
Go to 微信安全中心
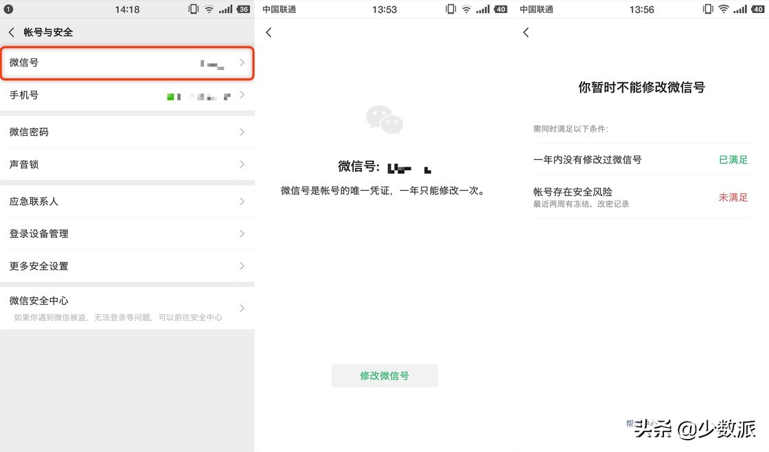pos(127,308)
